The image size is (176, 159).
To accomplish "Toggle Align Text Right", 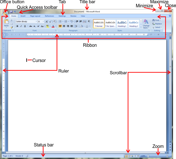I will click(x=68, y=26).
